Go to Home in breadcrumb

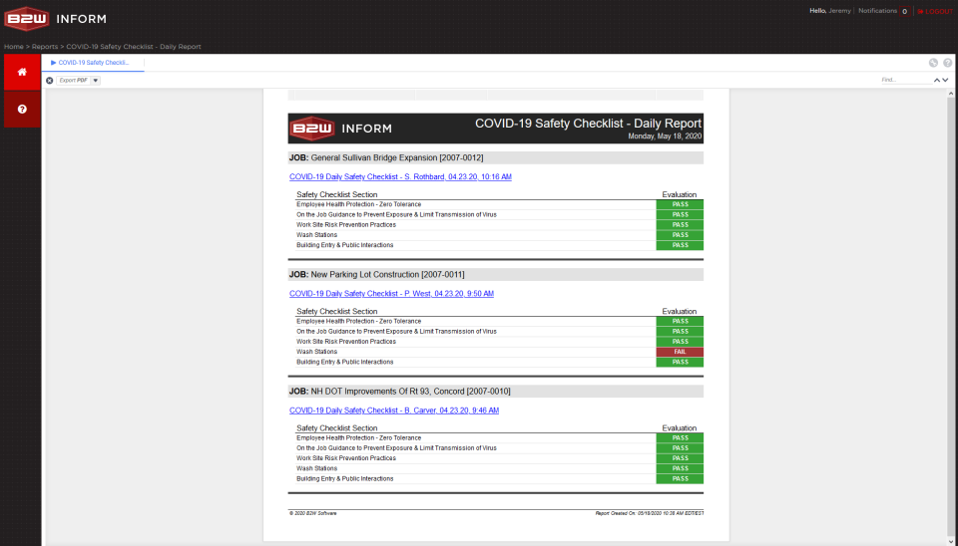pos(13,47)
